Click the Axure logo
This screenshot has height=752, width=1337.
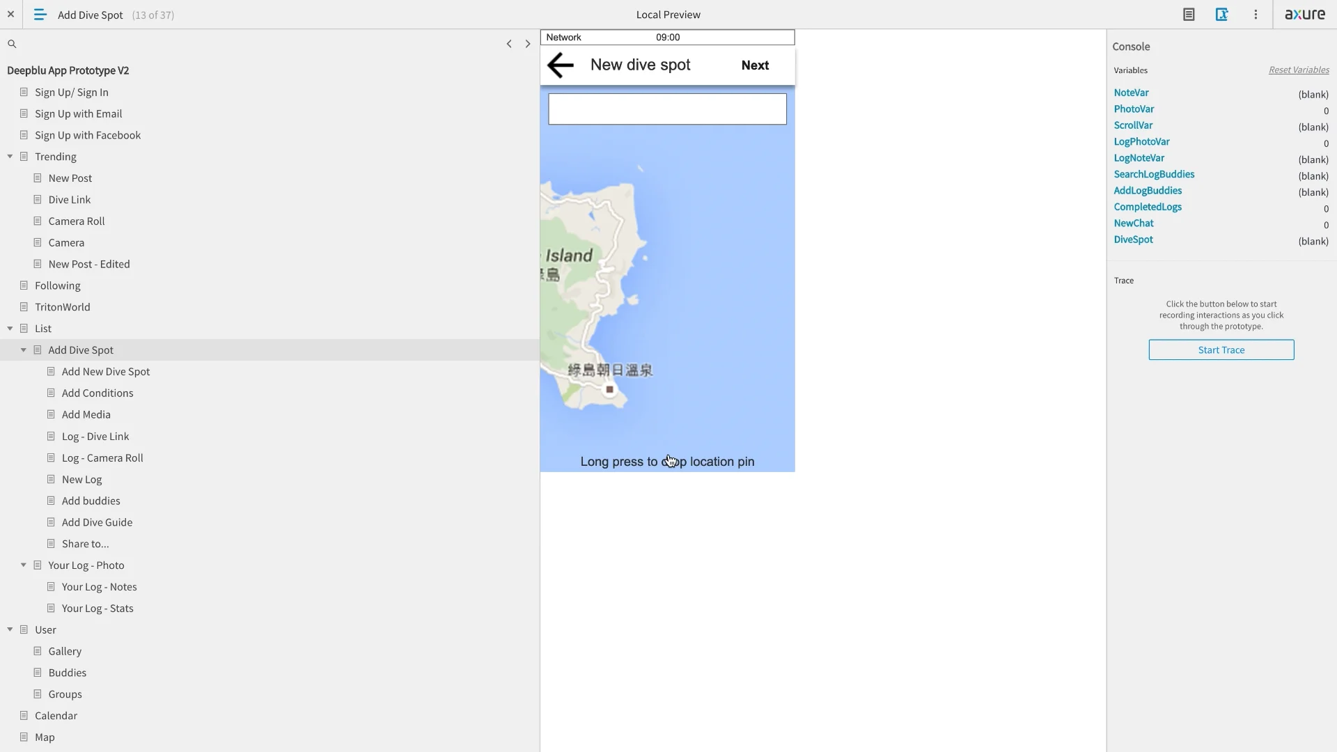[1304, 15]
